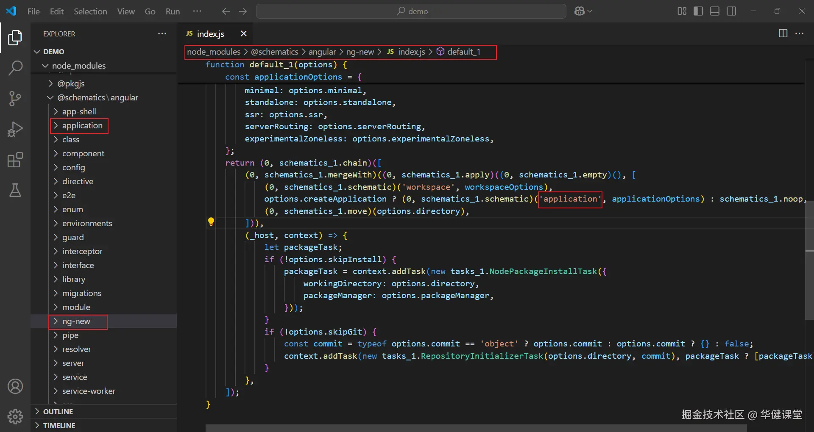Click the lightbulb code action icon
Viewport: 814px width, 432px height.
(211, 222)
